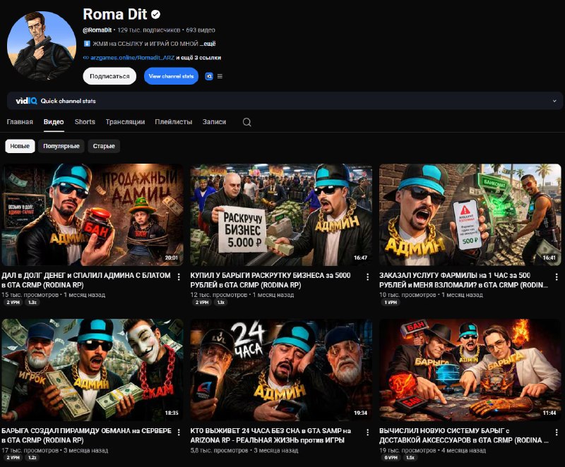Screen dimensions: 565x467
Task: Click the 20:01 duration badge
Action: point(172,258)
